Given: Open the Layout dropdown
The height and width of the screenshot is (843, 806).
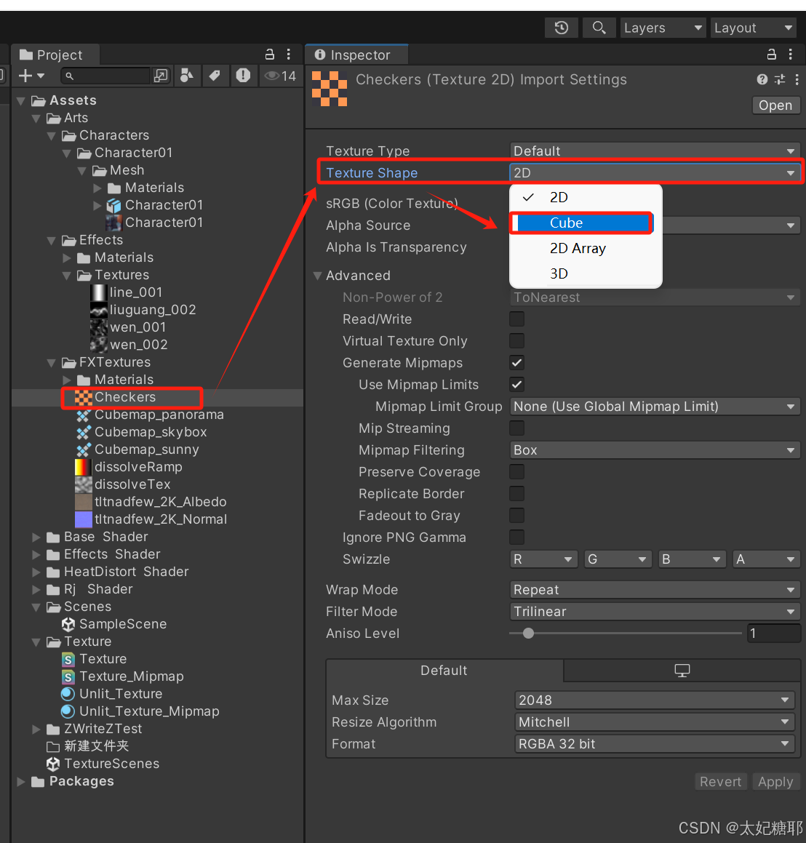Looking at the screenshot, I should point(754,28).
